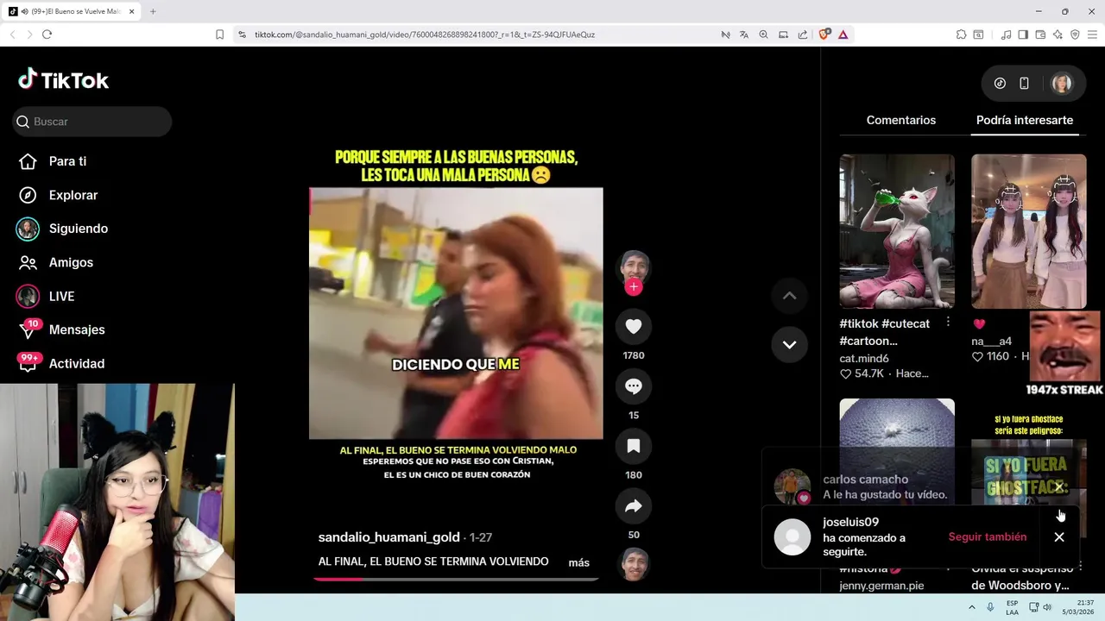1105x621 pixels.
Task: Save video with the bookmark icon
Action: [634, 446]
